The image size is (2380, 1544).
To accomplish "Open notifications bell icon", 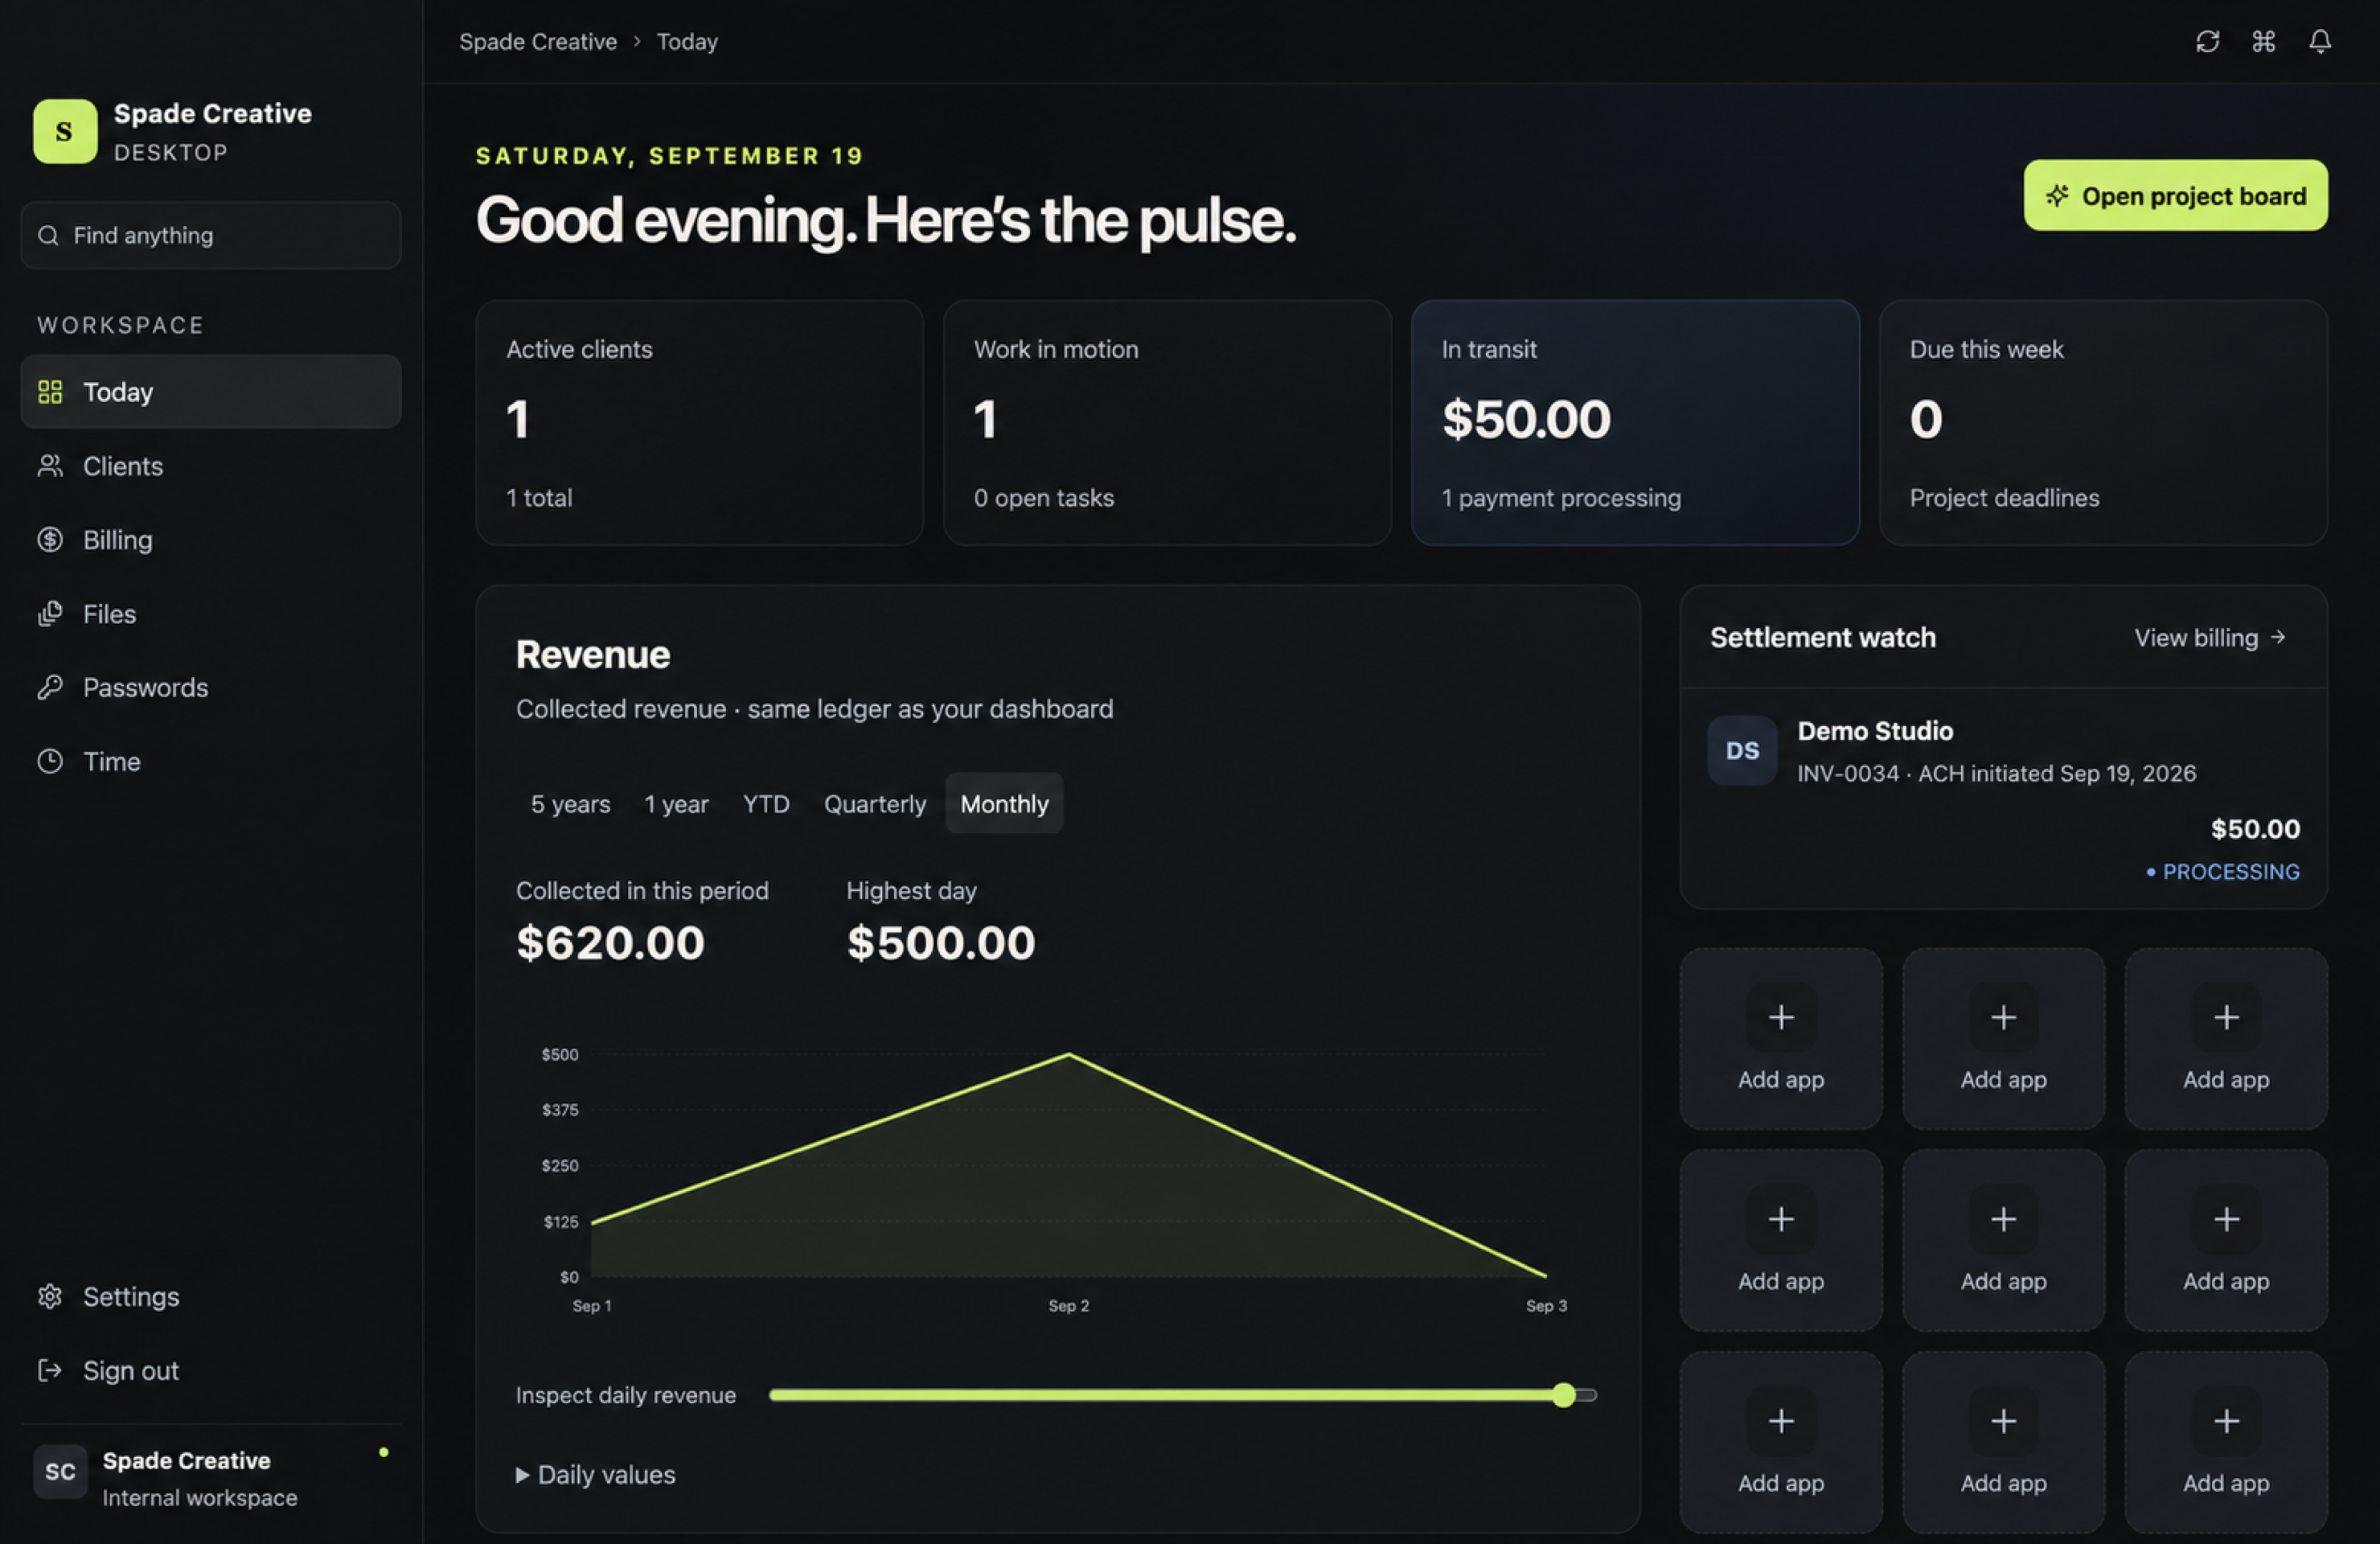I will click(2320, 41).
